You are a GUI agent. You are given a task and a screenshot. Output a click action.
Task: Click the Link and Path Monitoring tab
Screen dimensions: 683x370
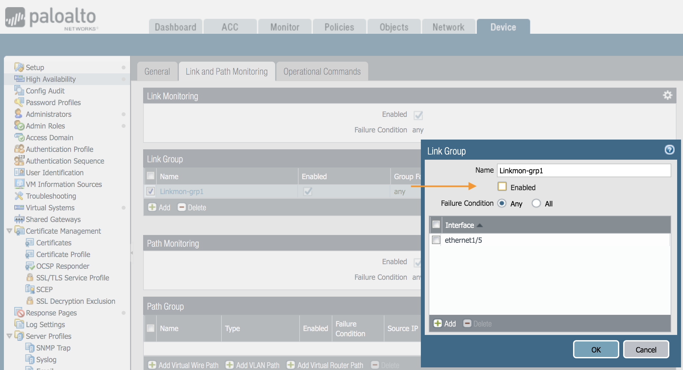tap(228, 71)
